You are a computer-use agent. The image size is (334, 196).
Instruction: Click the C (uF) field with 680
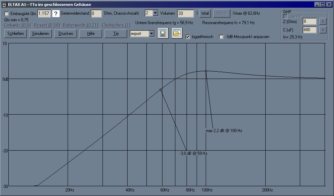coord(310,30)
